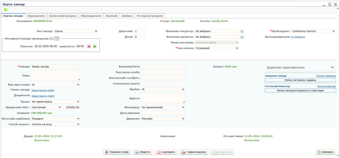The image size is (340, 158).
Task: Go to the Підтвердження tab
Action: pos(91,16)
